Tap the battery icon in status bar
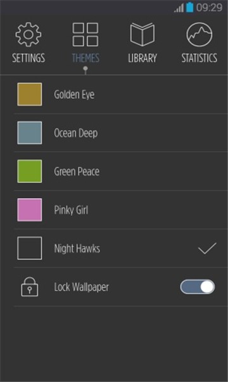The height and width of the screenshot is (382, 228). pyautogui.click(x=189, y=7)
